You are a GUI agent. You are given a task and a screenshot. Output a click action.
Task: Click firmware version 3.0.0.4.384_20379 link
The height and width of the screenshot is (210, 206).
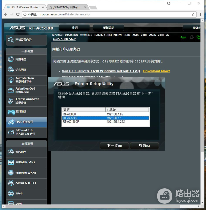108,35
